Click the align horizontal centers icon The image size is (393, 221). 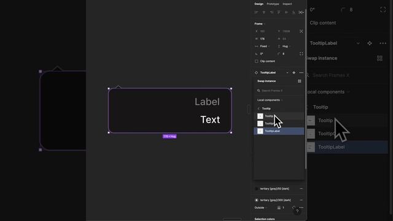coord(263,12)
